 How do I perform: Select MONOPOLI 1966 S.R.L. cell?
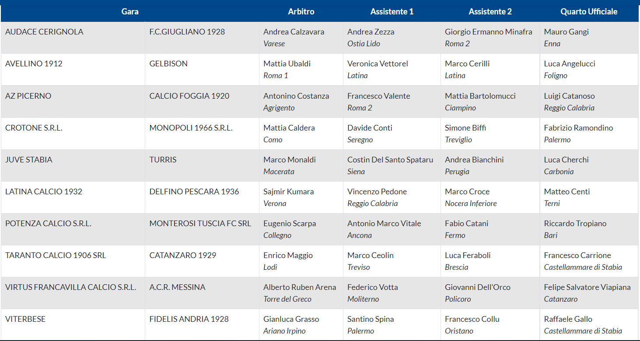tap(191, 128)
